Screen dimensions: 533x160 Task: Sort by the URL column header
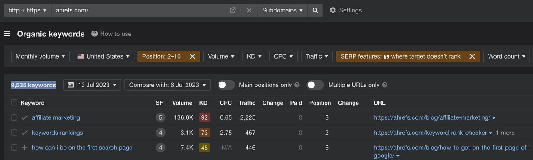tap(379, 103)
